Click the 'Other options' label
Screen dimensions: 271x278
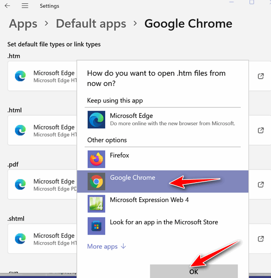(107, 140)
